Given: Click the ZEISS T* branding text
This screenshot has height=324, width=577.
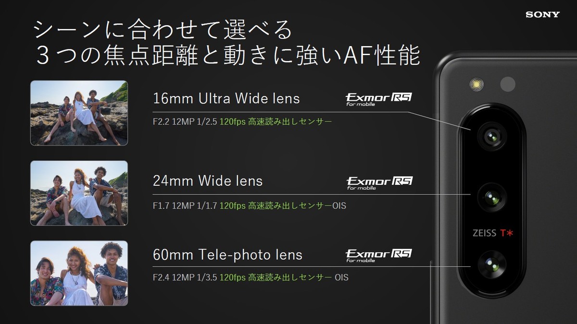Looking at the screenshot, I should [493, 233].
